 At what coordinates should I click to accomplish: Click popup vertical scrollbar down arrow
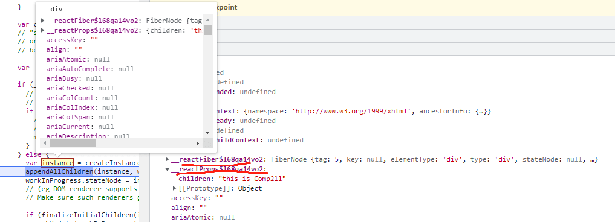208,133
